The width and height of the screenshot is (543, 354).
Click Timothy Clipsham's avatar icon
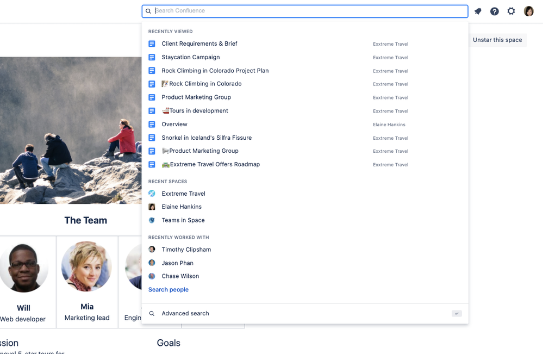click(152, 249)
